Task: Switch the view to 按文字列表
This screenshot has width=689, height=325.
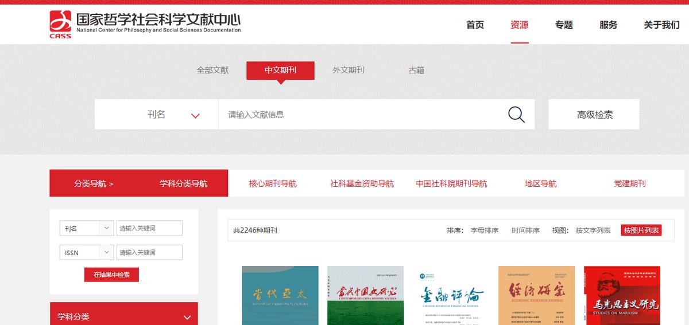Action: (x=593, y=230)
